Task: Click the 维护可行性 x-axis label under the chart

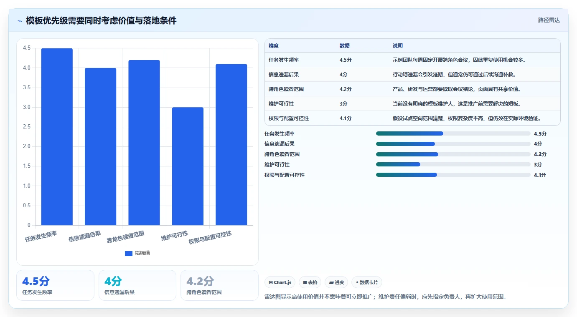Action: [x=175, y=236]
